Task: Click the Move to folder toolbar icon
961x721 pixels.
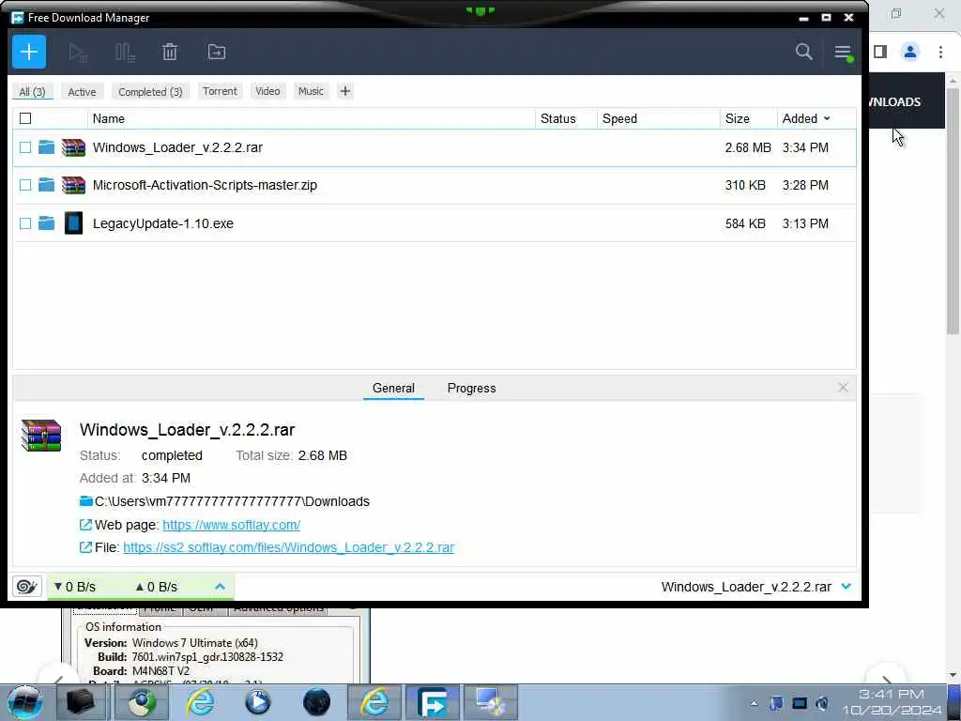Action: 217,53
